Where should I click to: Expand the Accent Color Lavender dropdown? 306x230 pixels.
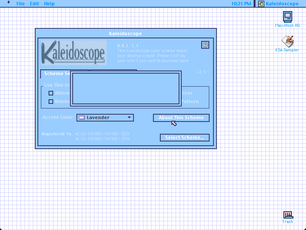point(105,118)
